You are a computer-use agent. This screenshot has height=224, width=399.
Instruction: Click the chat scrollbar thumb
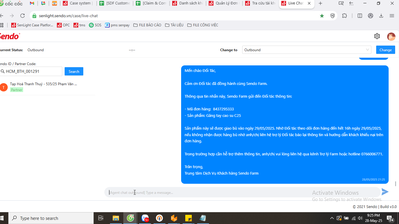coord(395,183)
